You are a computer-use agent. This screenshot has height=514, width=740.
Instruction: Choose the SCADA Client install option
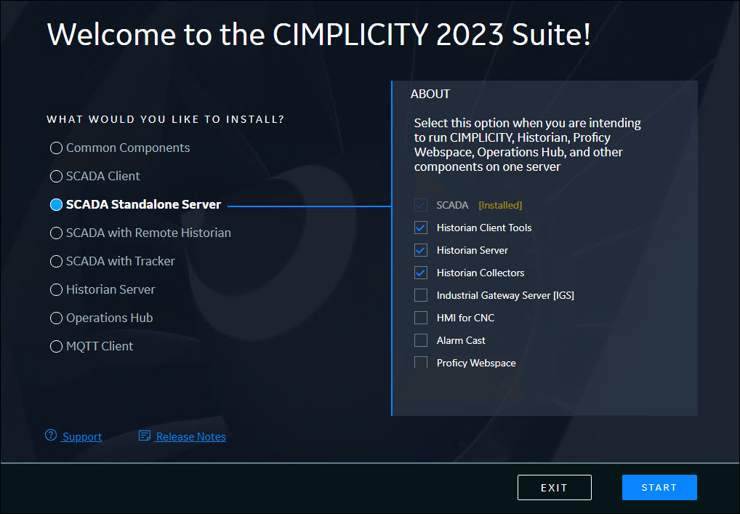coord(56,176)
